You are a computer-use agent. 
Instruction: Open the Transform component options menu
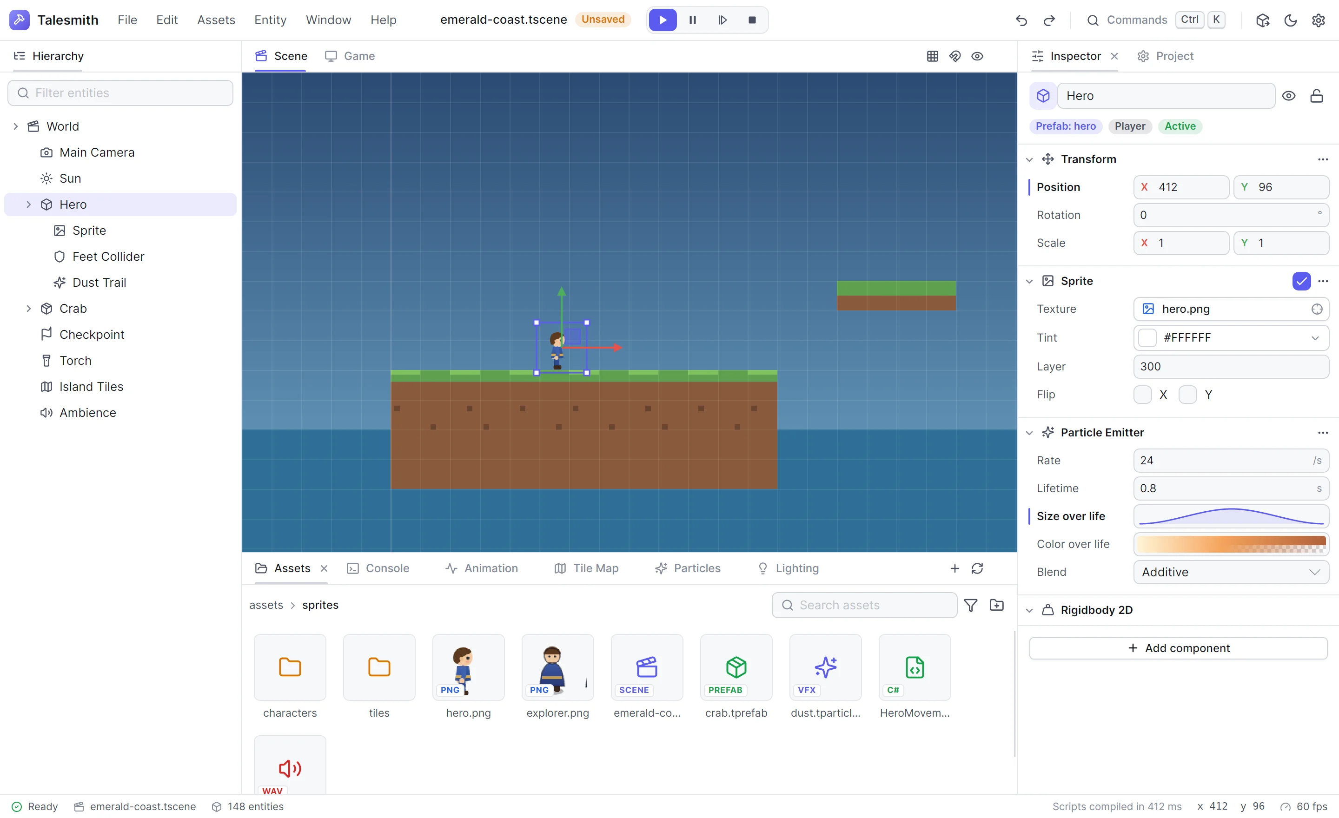pos(1323,159)
